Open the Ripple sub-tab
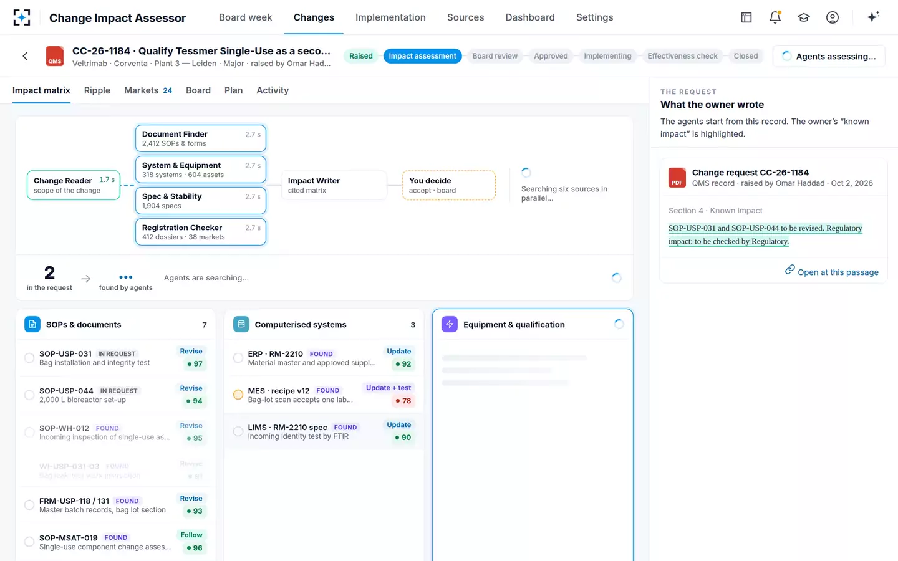898x561 pixels. pyautogui.click(x=97, y=90)
